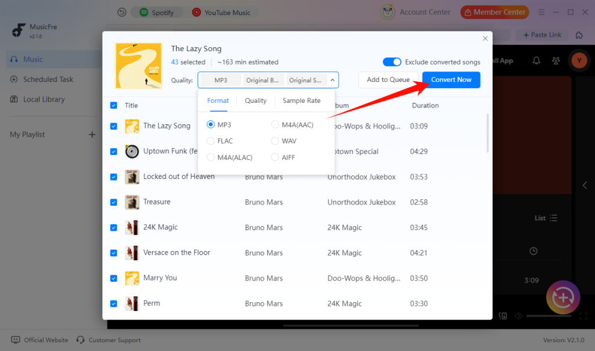Open Customer Support link
The image size is (595, 351).
(x=109, y=340)
